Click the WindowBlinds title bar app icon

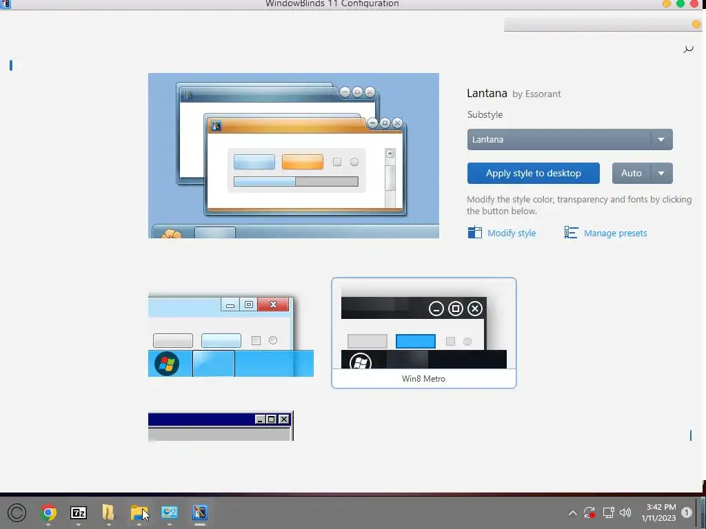[x=6, y=4]
